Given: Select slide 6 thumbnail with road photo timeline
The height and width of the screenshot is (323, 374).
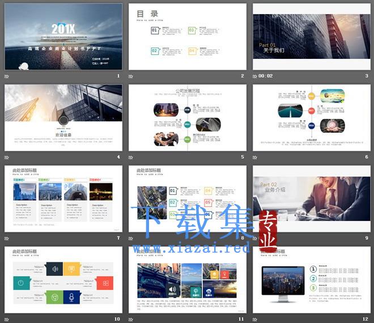Looking at the screenshot, I should point(312,118).
